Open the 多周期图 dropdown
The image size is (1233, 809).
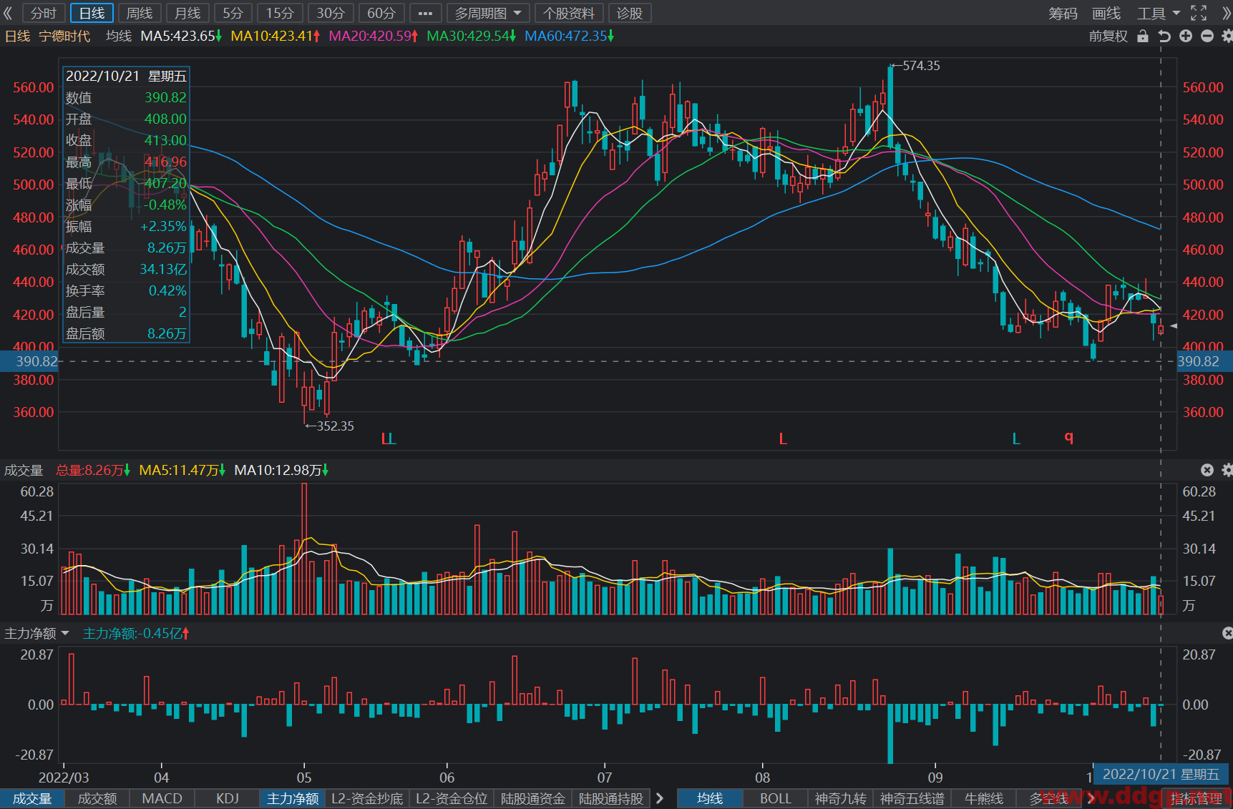488,13
